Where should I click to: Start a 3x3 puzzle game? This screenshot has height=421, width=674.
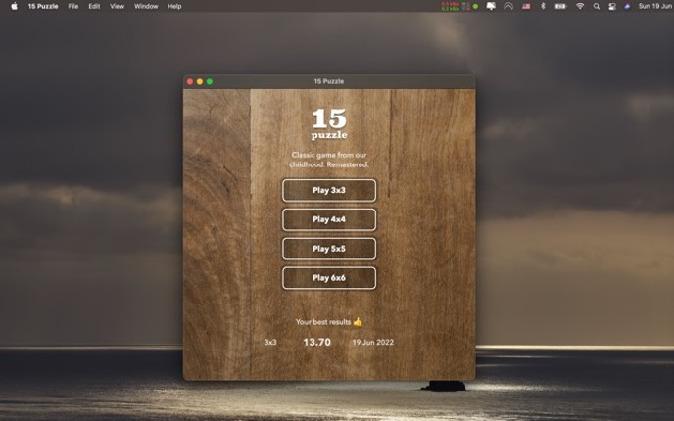[329, 190]
